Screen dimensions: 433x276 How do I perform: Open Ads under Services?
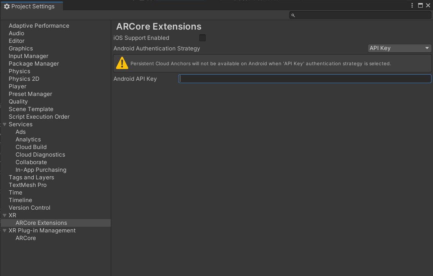20,132
